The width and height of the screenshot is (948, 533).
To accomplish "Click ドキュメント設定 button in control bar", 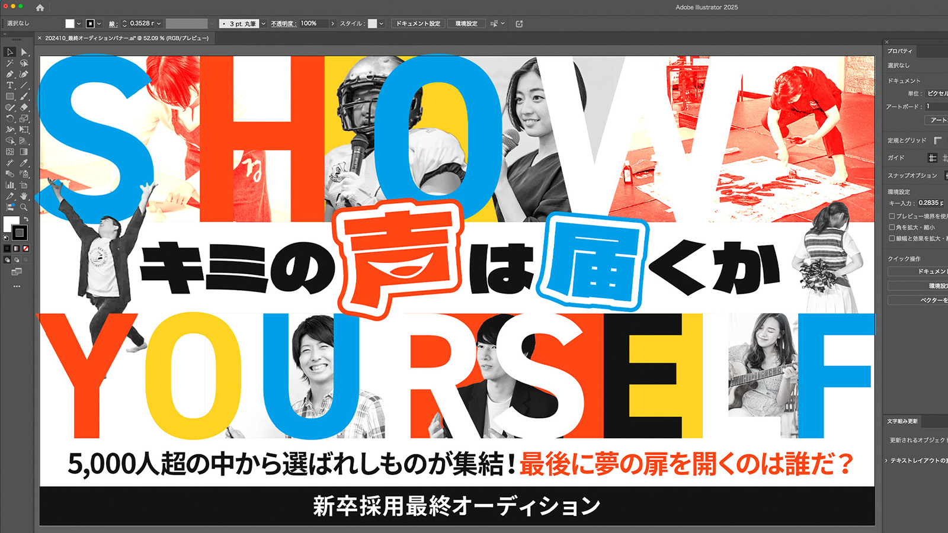I will pos(418,24).
